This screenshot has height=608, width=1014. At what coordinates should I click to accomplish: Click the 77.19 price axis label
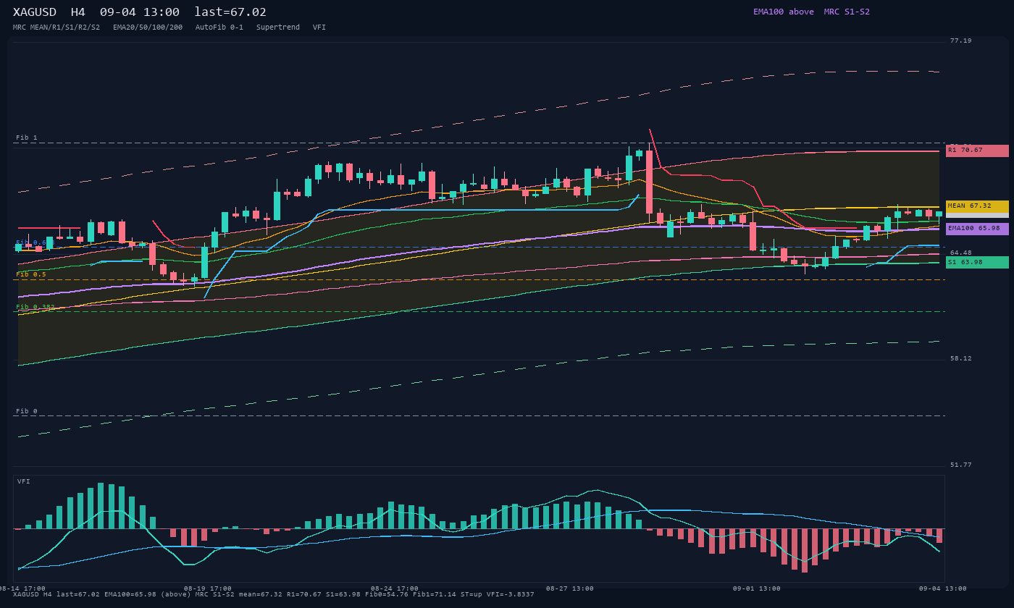pyautogui.click(x=961, y=41)
